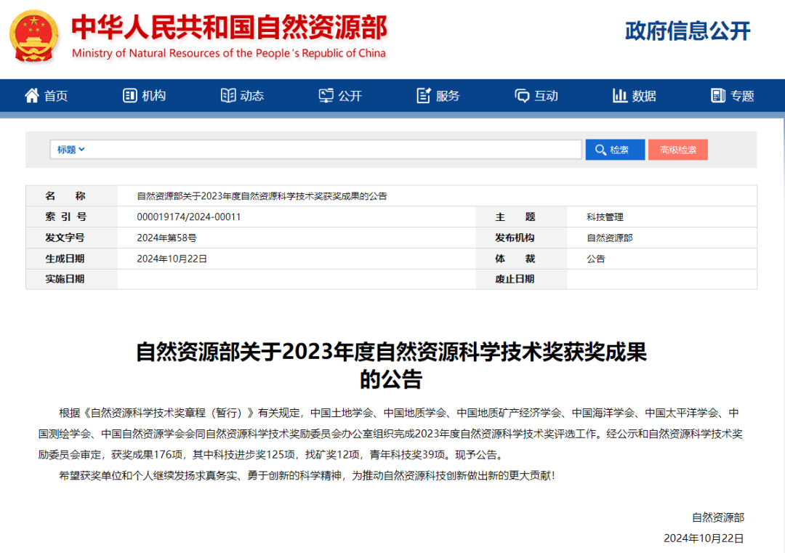Image resolution: width=785 pixels, height=553 pixels.
Task: Click the 数据 bar chart icon
Action: pyautogui.click(x=620, y=95)
